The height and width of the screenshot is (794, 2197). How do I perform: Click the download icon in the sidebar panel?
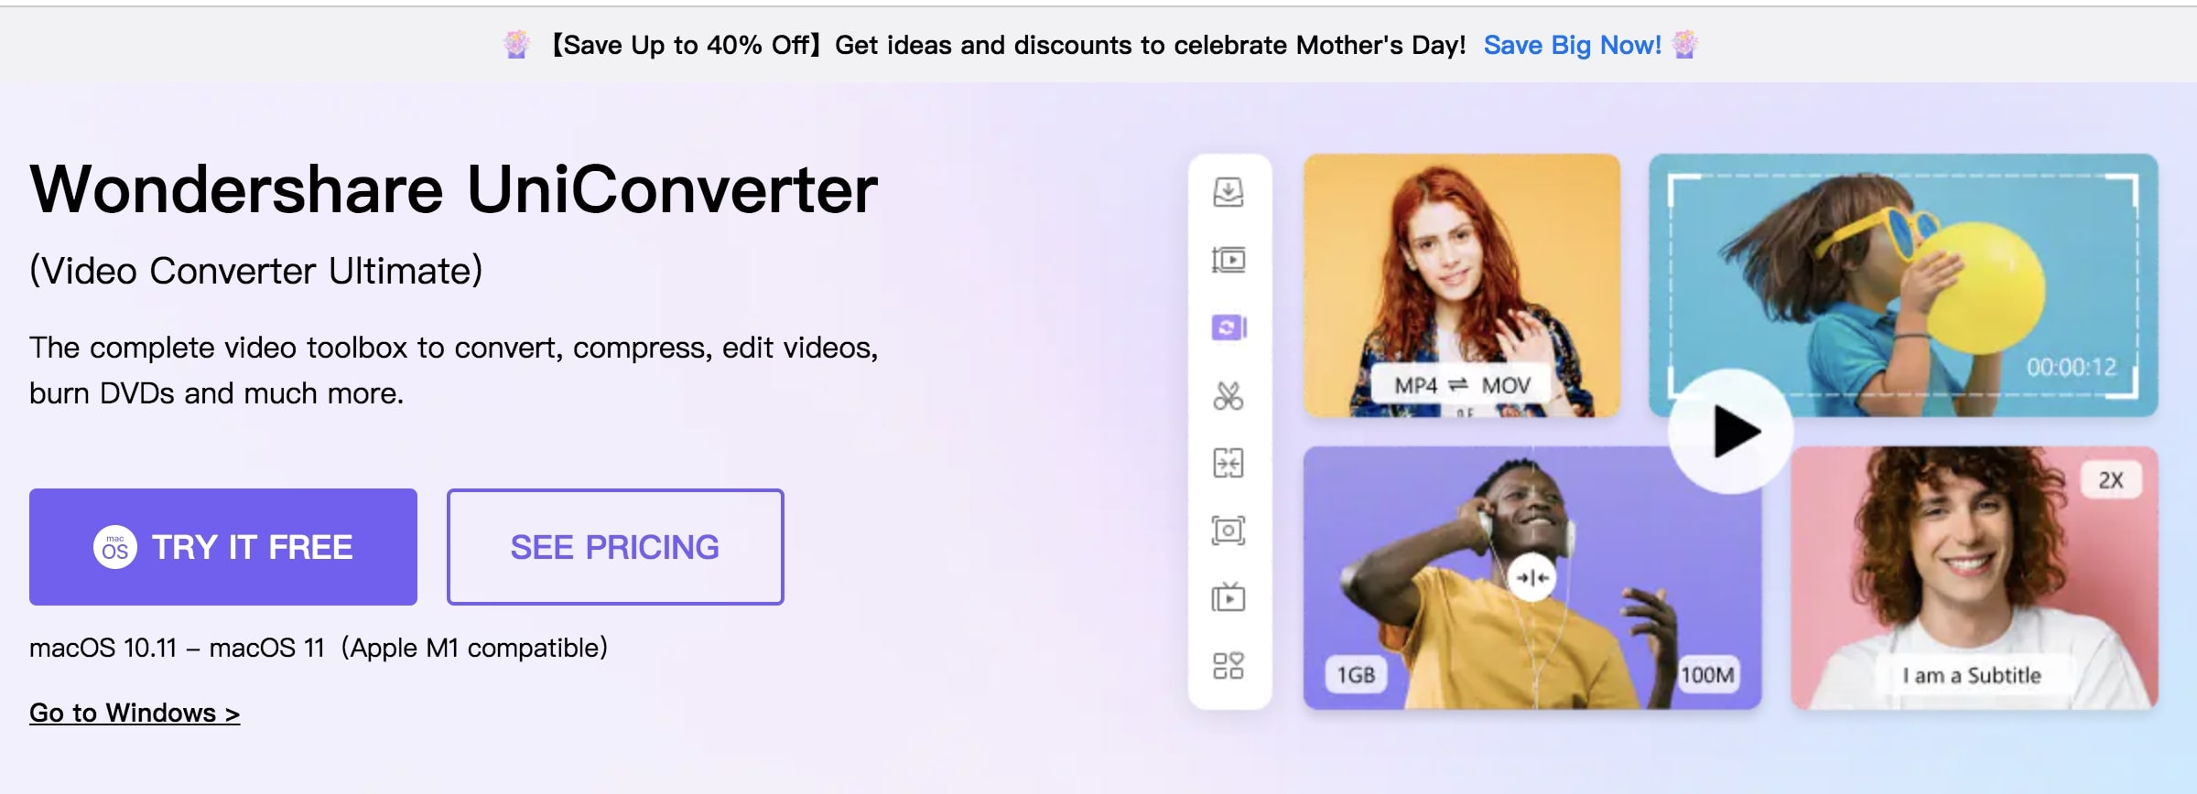(1228, 192)
